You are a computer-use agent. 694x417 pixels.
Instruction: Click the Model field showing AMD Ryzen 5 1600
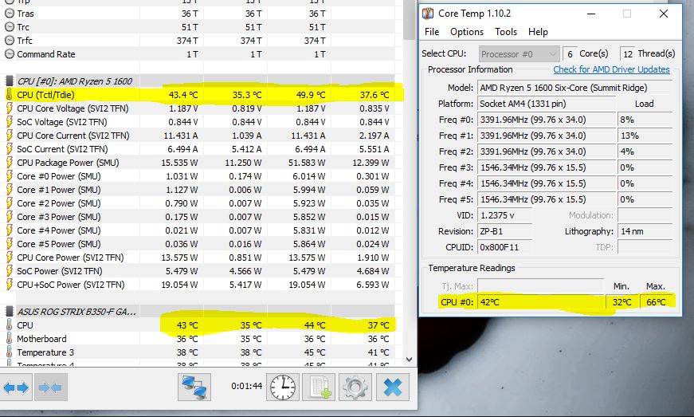tap(575, 88)
